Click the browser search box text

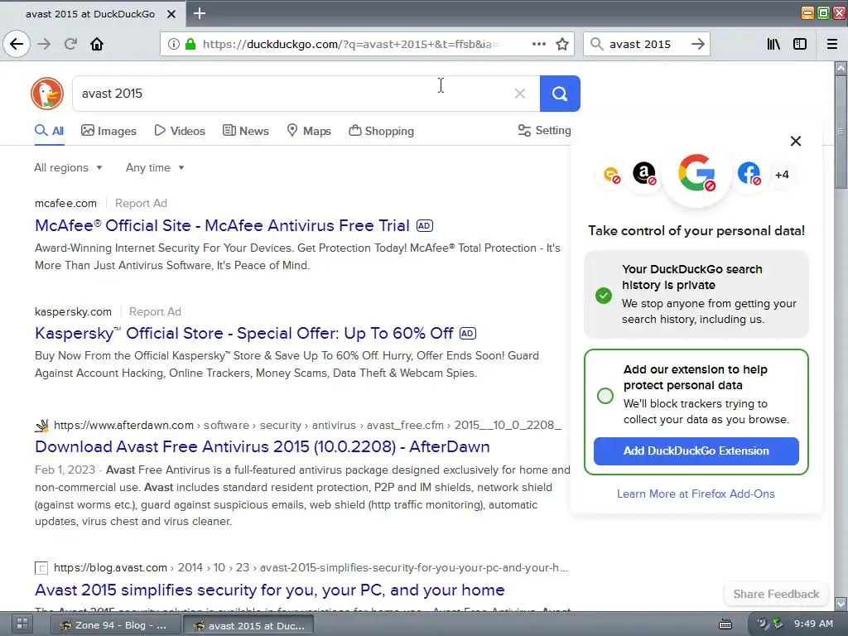640,44
